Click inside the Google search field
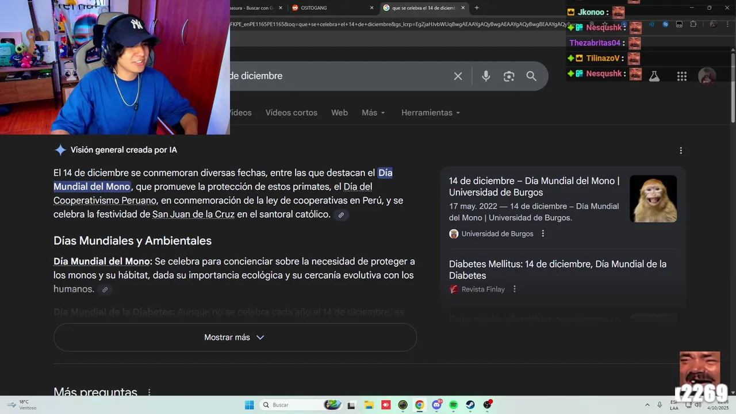Viewport: 736px width, 414px height. (339, 76)
